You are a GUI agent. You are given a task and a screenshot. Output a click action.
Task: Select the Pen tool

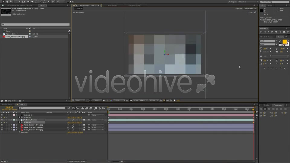pyautogui.click(x=32, y=2)
